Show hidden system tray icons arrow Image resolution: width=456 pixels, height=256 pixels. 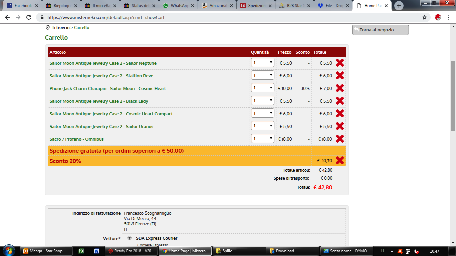pyautogui.click(x=392, y=251)
